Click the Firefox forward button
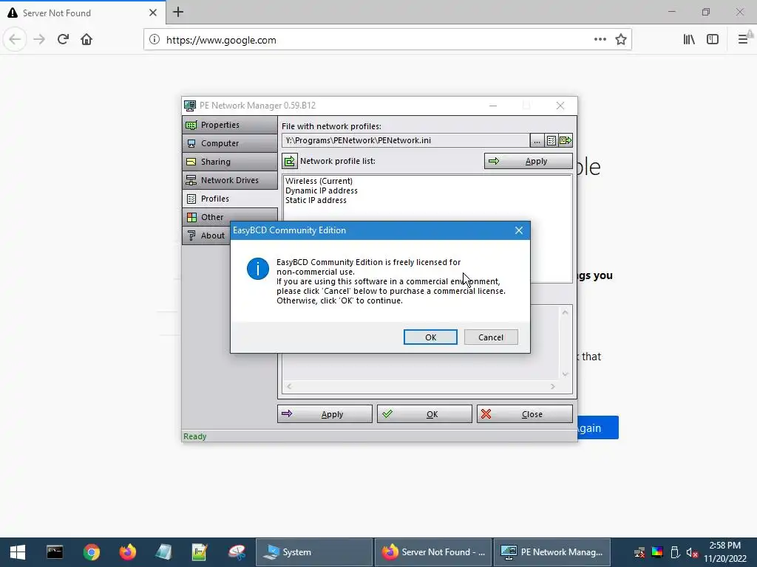 [x=39, y=40]
